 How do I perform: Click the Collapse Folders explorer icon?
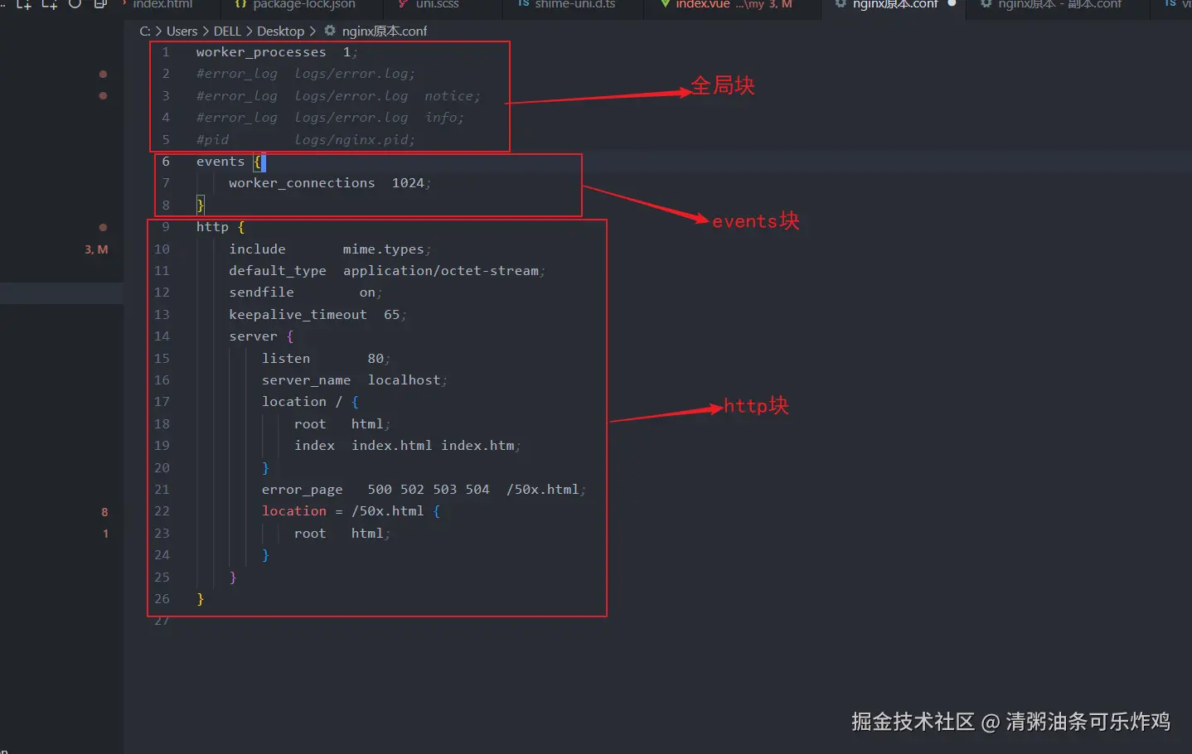(x=100, y=4)
